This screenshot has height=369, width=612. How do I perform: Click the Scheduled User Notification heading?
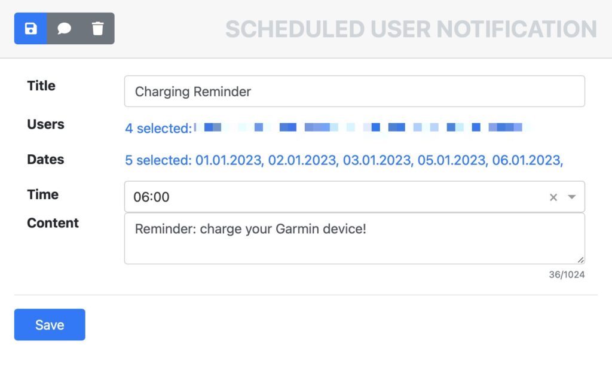411,29
